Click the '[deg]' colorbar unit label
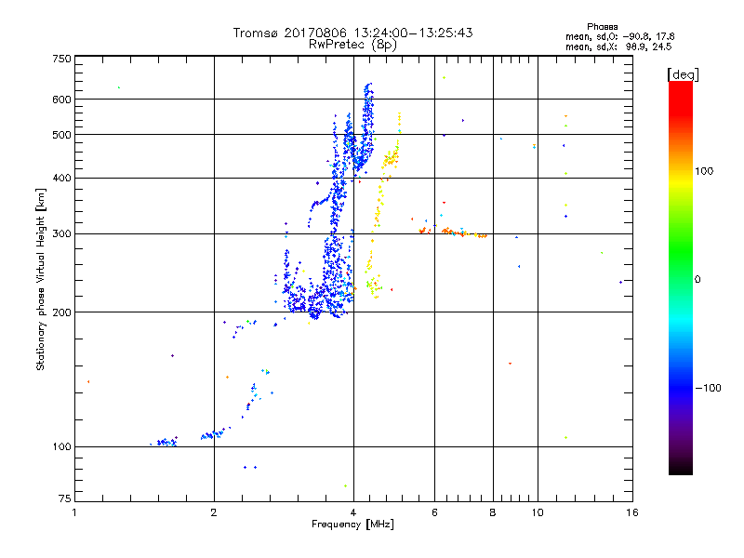This screenshot has height=558, width=744. pos(683,74)
